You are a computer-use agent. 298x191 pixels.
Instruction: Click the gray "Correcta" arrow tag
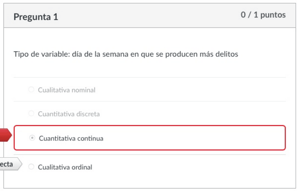pos(9,164)
